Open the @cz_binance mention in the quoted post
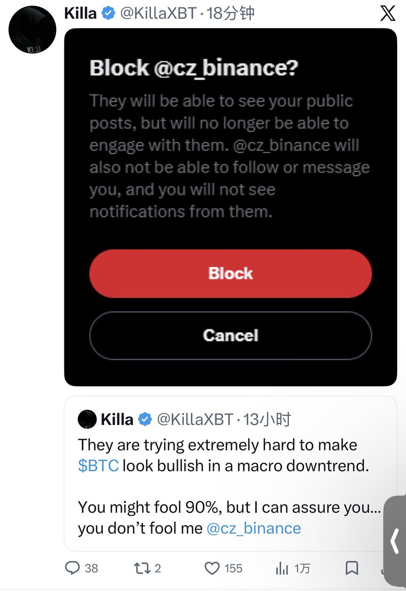Image resolution: width=406 pixels, height=591 pixels. [x=254, y=528]
